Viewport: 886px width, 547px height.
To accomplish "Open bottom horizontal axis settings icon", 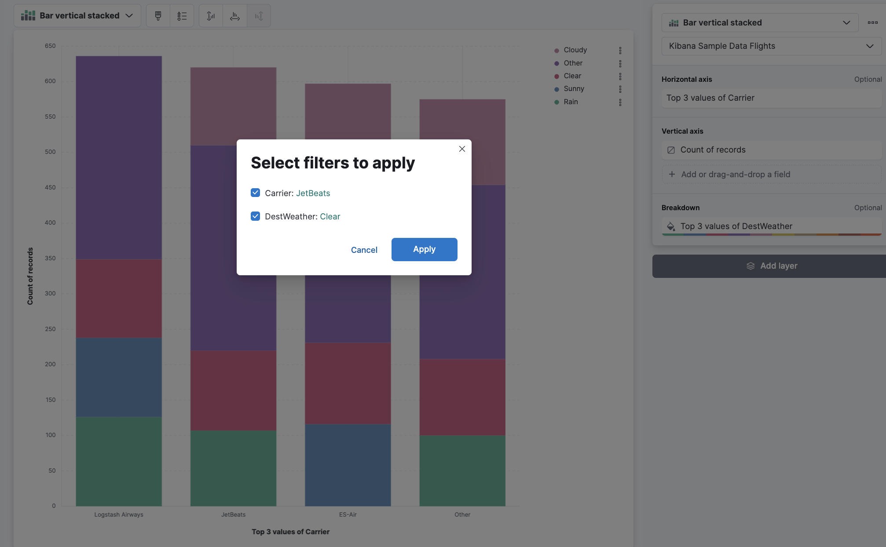I will point(234,15).
